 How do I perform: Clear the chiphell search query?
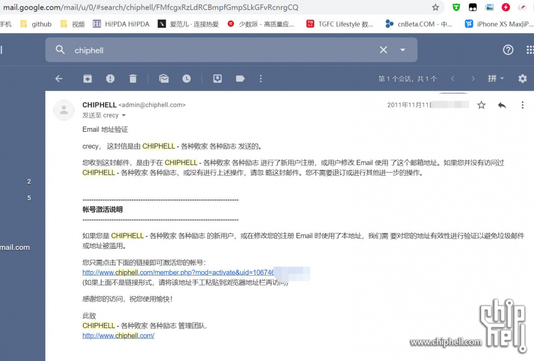tap(383, 50)
